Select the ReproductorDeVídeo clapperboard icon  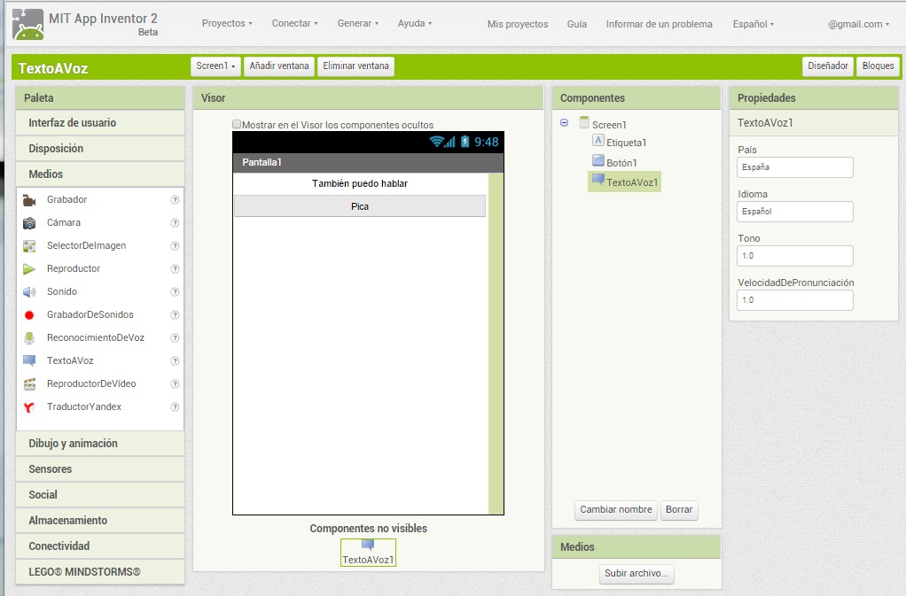point(29,383)
